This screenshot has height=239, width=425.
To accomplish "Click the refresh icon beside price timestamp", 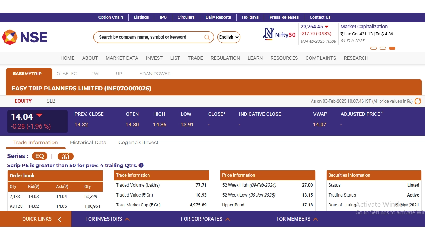I will tap(418, 101).
